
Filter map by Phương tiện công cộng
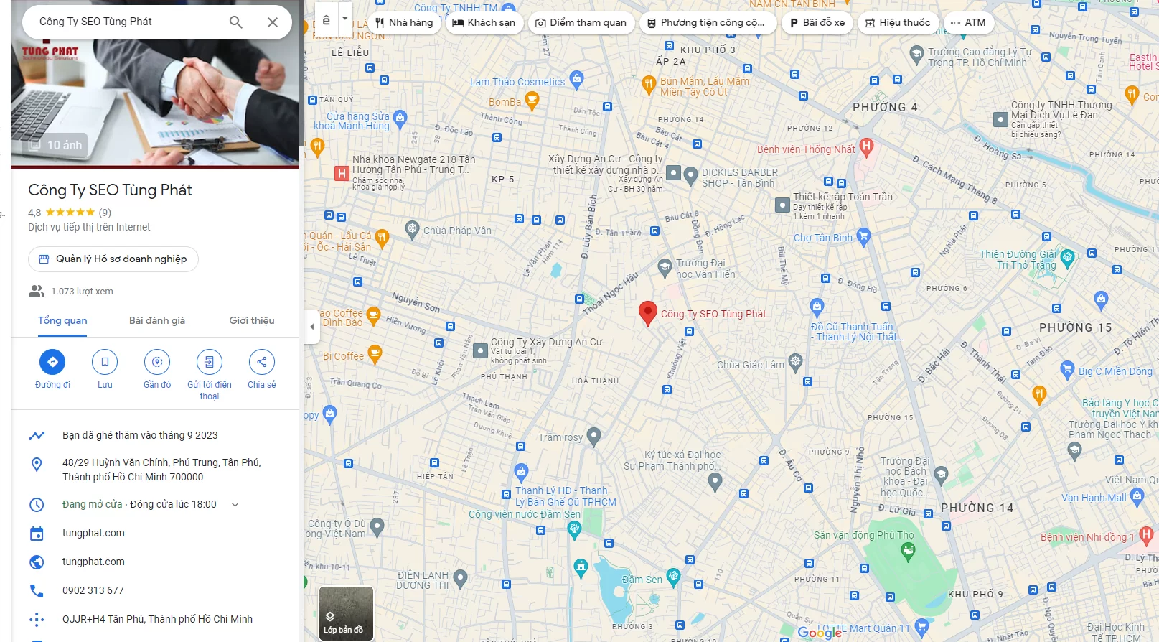tap(707, 23)
